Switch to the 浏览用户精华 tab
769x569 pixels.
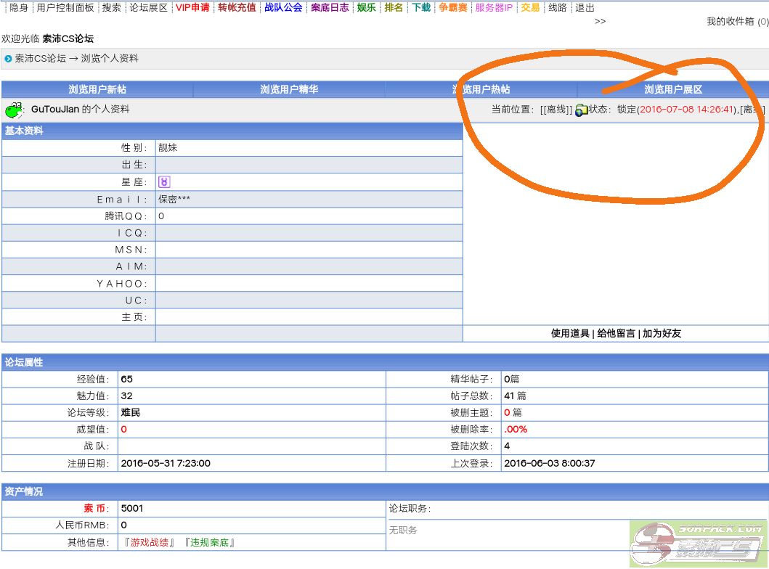289,89
